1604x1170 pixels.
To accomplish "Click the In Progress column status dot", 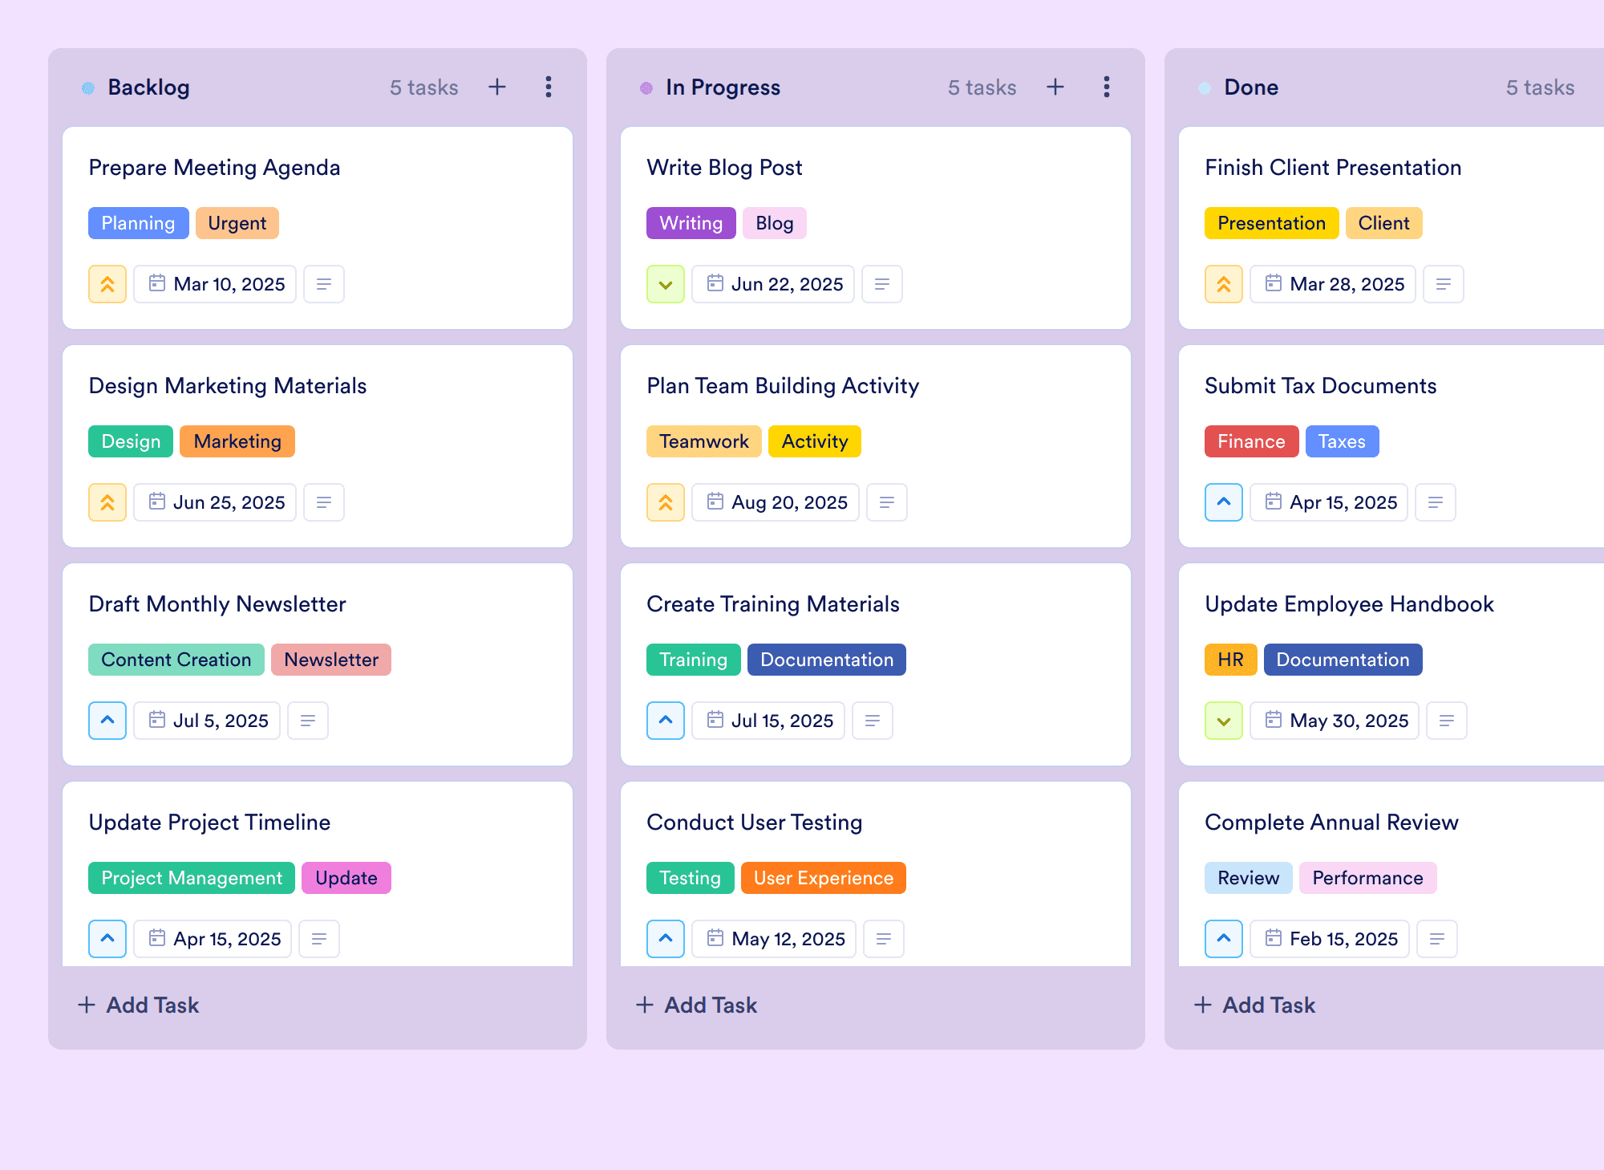I will coord(646,87).
